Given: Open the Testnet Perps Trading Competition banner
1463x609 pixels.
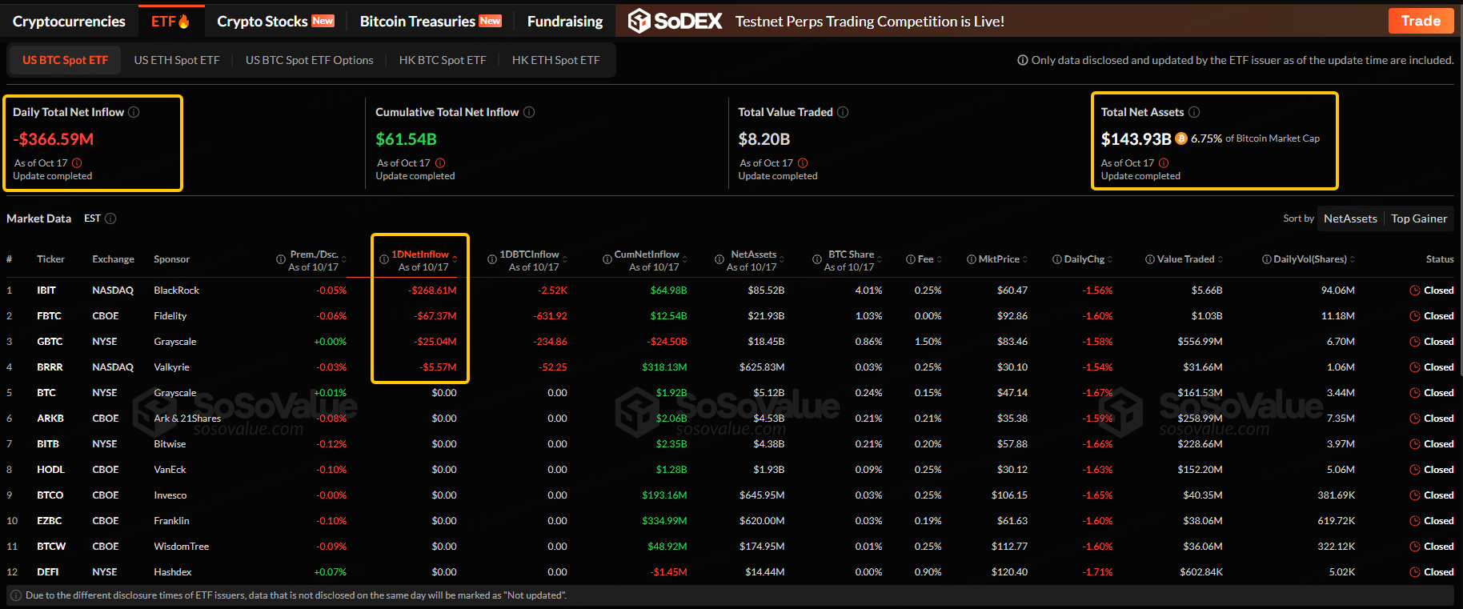Looking at the screenshot, I should [x=870, y=22].
